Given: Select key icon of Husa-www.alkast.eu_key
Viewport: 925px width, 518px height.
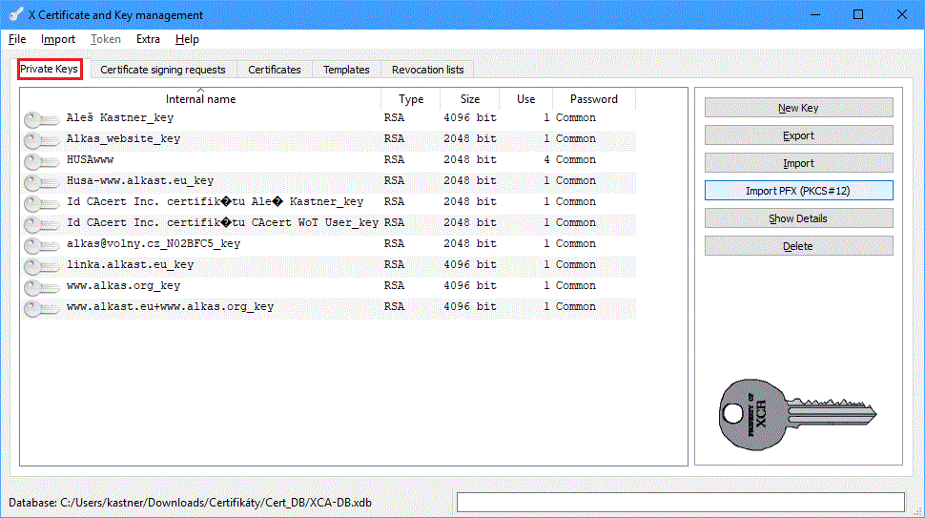Looking at the screenshot, I should [x=41, y=182].
